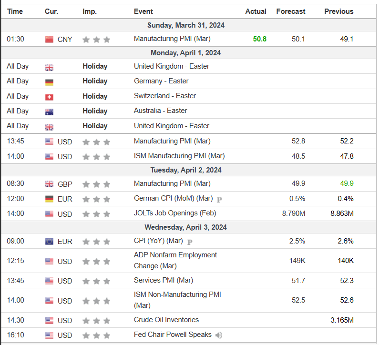Click the Germany flag in the German CPI row
Image resolution: width=379 pixels, height=345 pixels.
(x=49, y=199)
